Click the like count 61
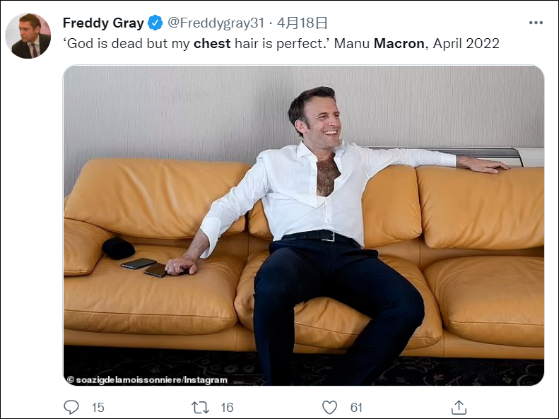The image size is (559, 419). point(356,407)
